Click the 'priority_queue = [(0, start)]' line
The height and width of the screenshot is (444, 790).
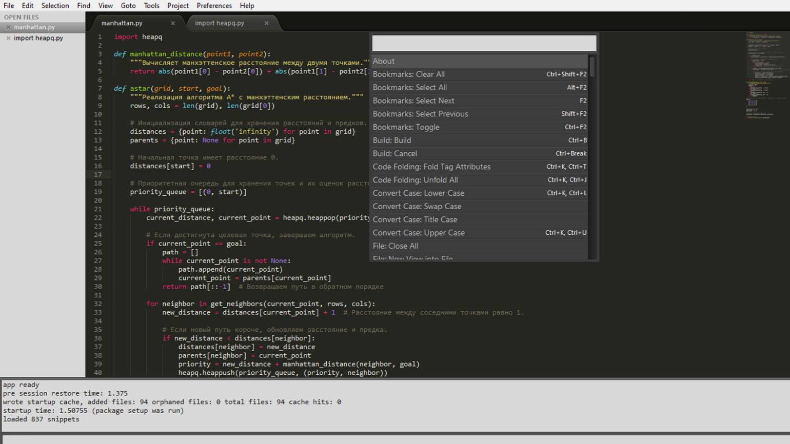click(188, 192)
